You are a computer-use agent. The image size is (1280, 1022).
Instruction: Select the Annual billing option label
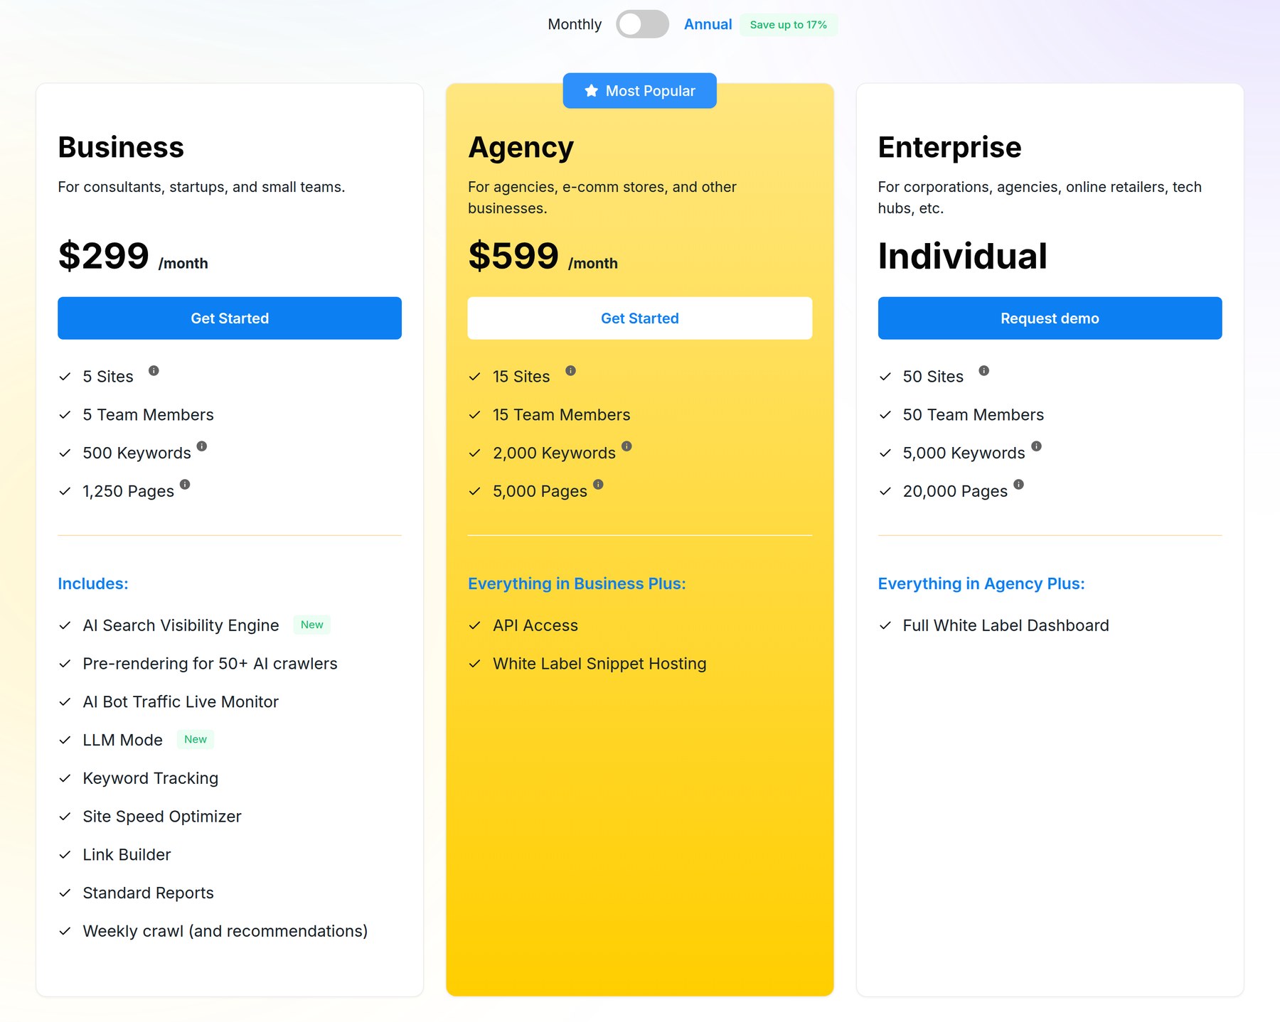click(x=708, y=24)
